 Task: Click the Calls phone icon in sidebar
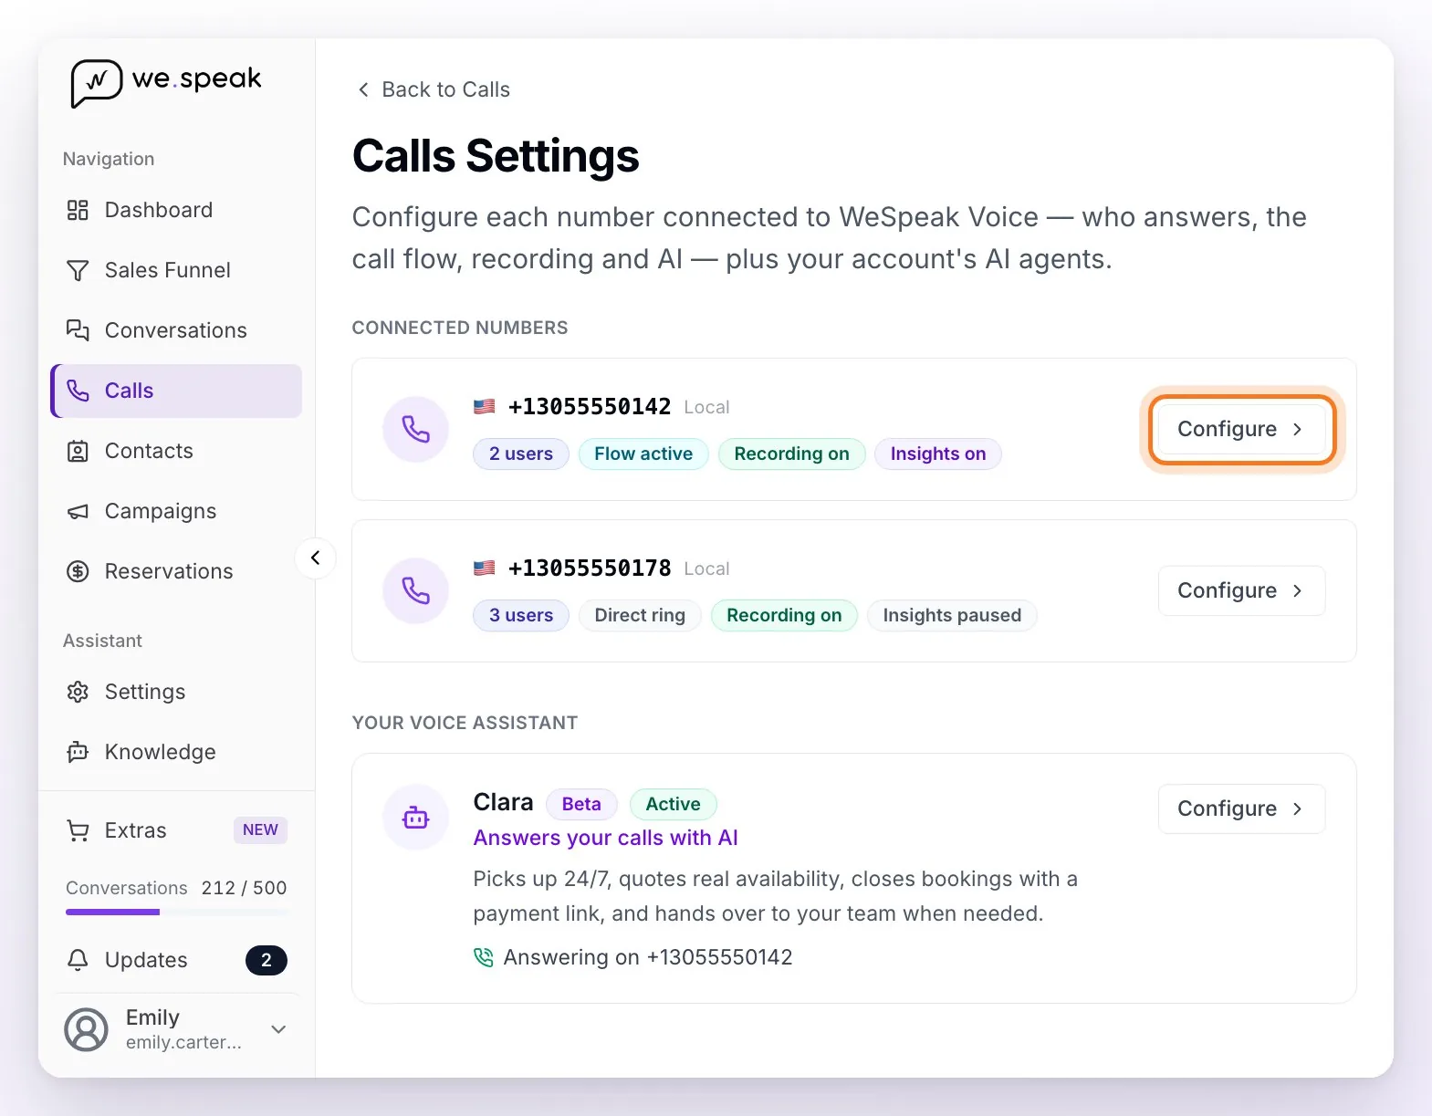[x=78, y=391]
